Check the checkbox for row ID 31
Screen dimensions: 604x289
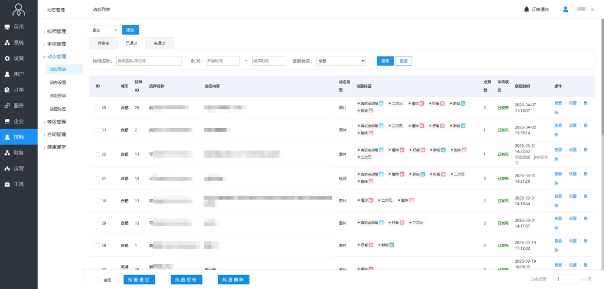click(98, 179)
